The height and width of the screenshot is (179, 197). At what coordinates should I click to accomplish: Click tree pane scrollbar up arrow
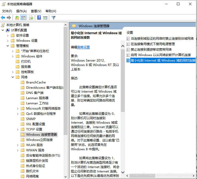pos(65,25)
